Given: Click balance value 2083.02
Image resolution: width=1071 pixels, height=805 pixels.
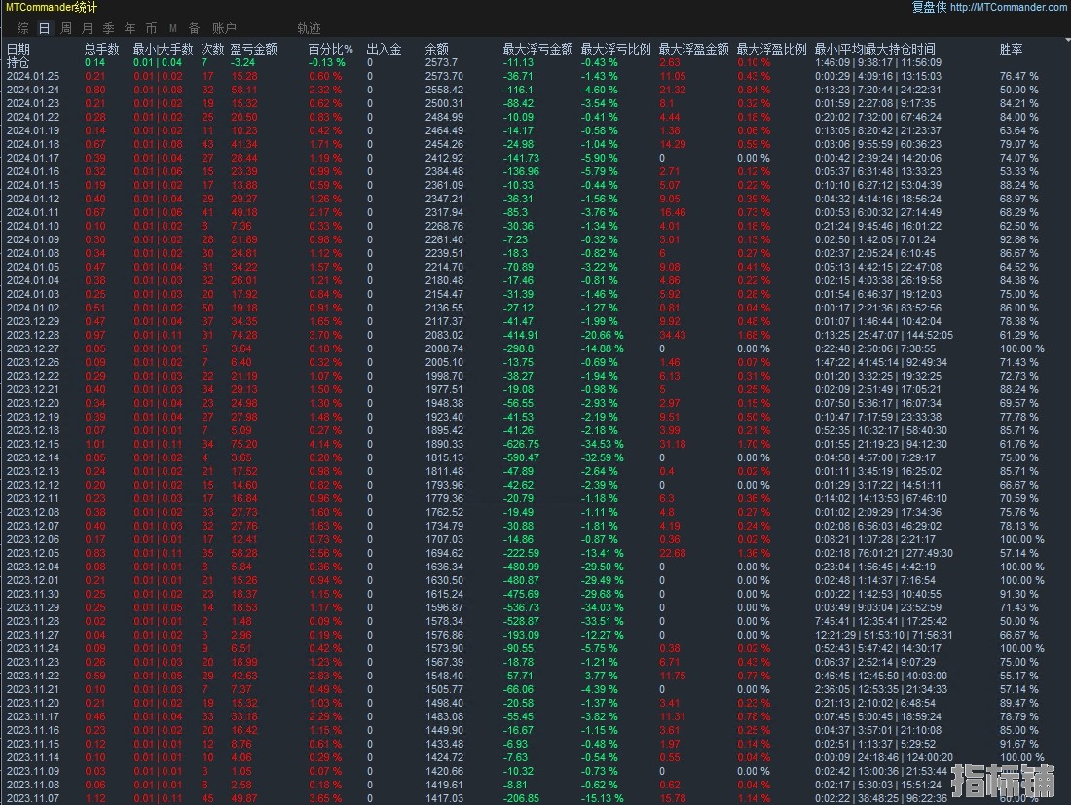Looking at the screenshot, I should 444,335.
